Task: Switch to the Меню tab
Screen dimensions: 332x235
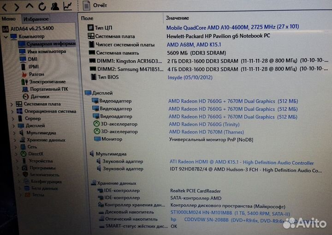Action: [8, 18]
